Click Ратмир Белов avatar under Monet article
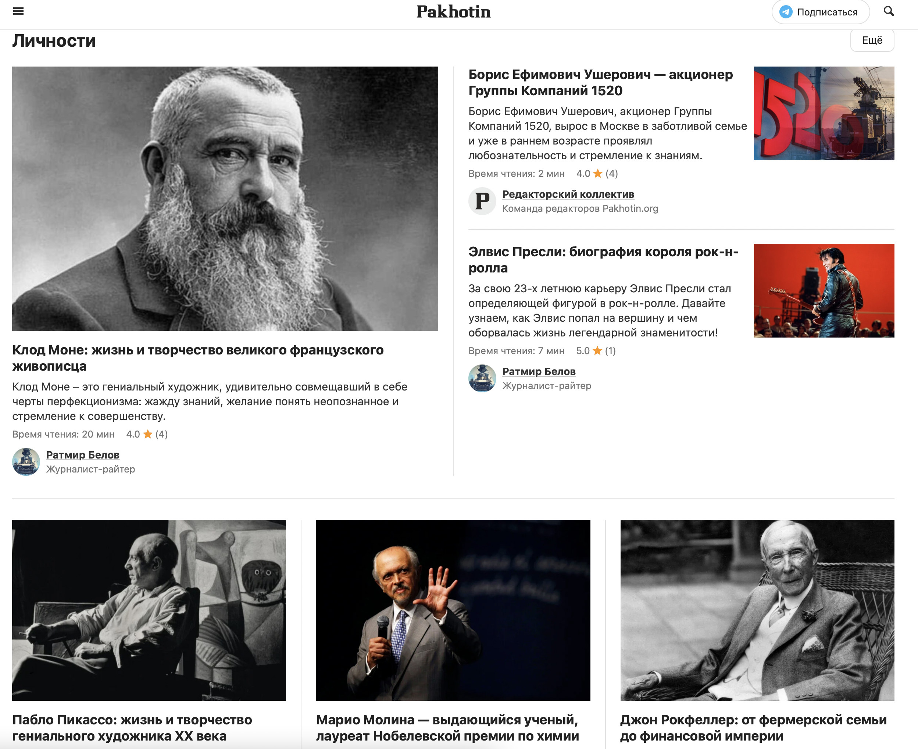Image resolution: width=918 pixels, height=749 pixels. 26,462
